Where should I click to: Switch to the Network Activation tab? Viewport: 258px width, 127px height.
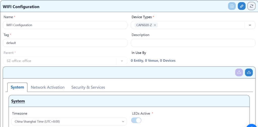48,87
